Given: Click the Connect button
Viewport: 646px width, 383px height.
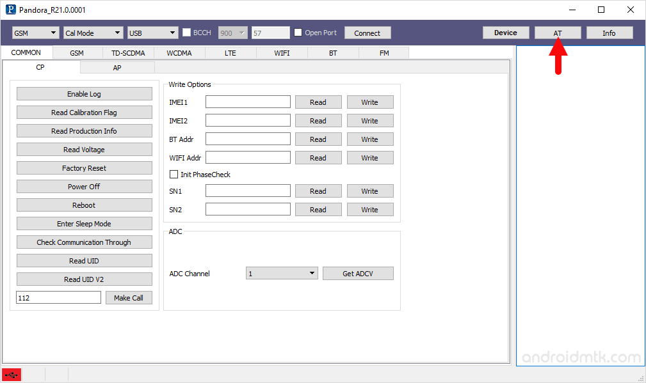Looking at the screenshot, I should (367, 32).
